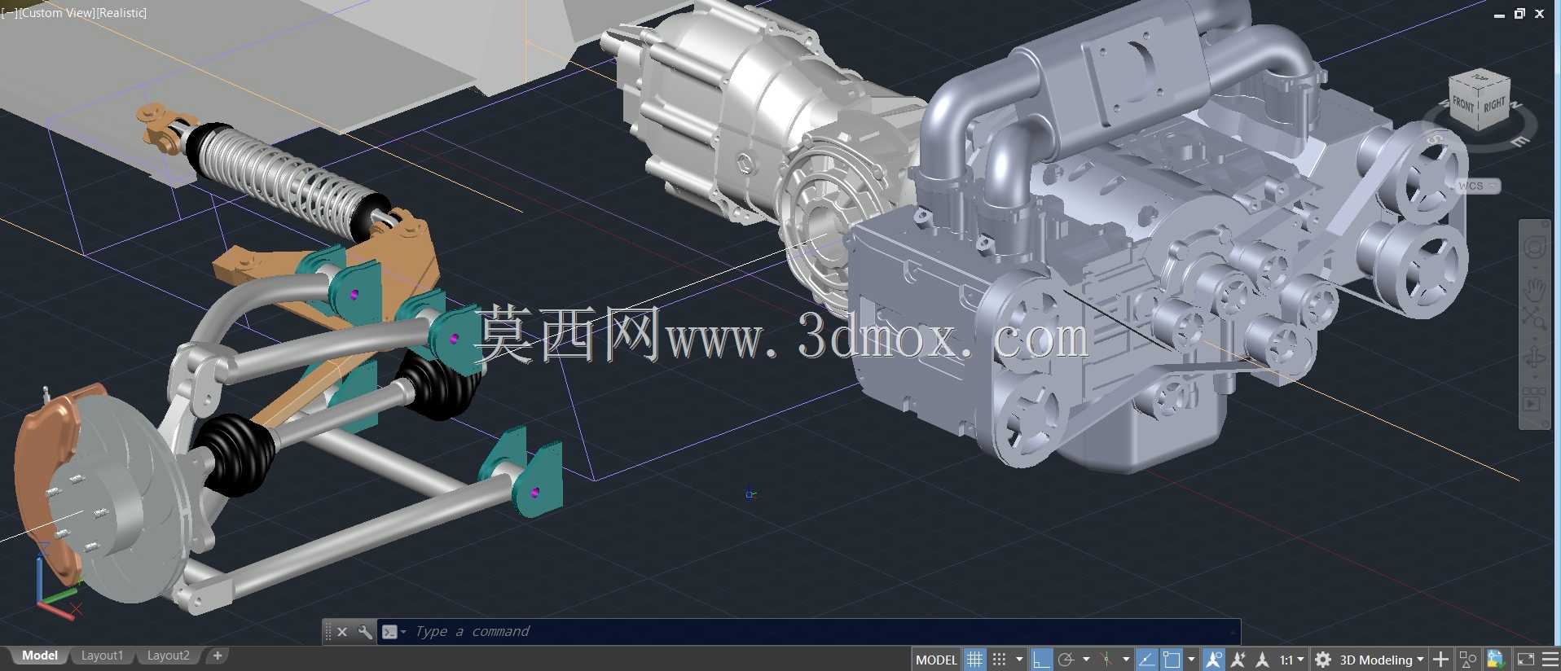Grab the command line drag handle grip

click(328, 632)
